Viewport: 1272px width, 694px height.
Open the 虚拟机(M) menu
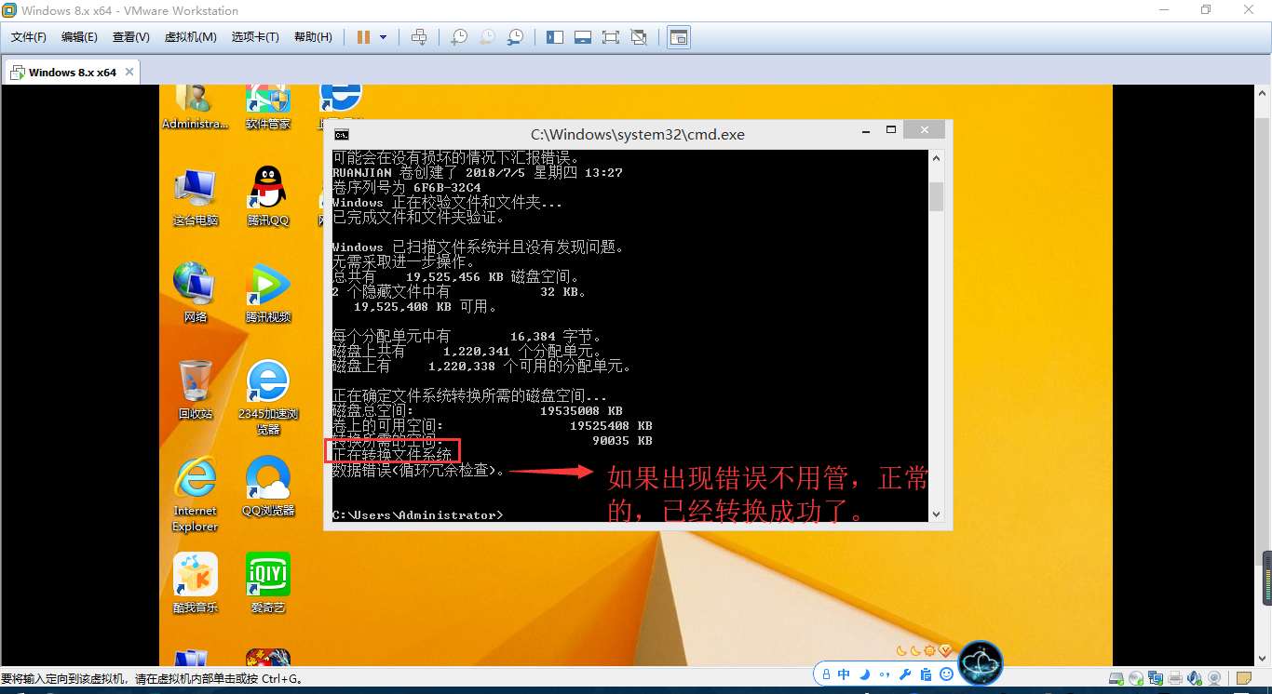(190, 37)
